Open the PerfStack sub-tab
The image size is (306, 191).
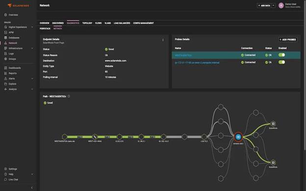45,28
